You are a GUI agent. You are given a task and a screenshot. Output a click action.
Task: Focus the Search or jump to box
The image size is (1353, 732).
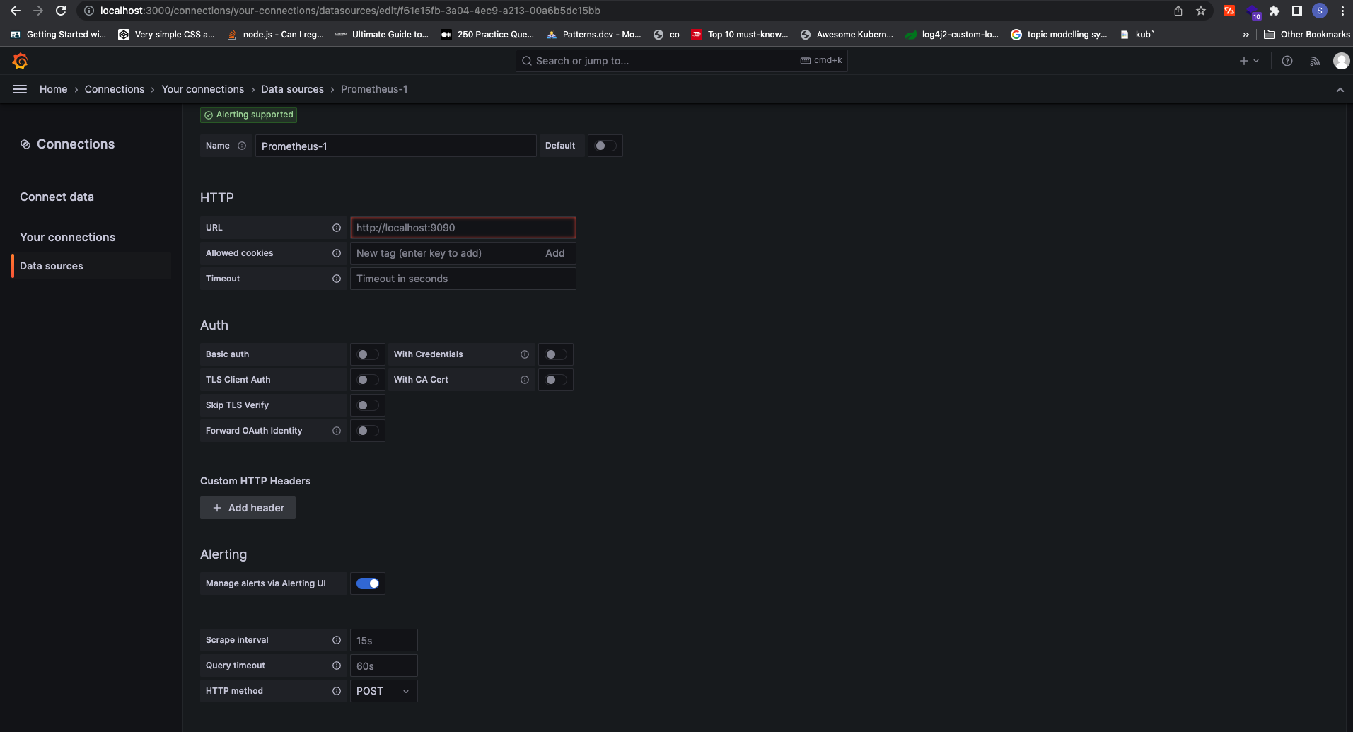pyautogui.click(x=681, y=61)
